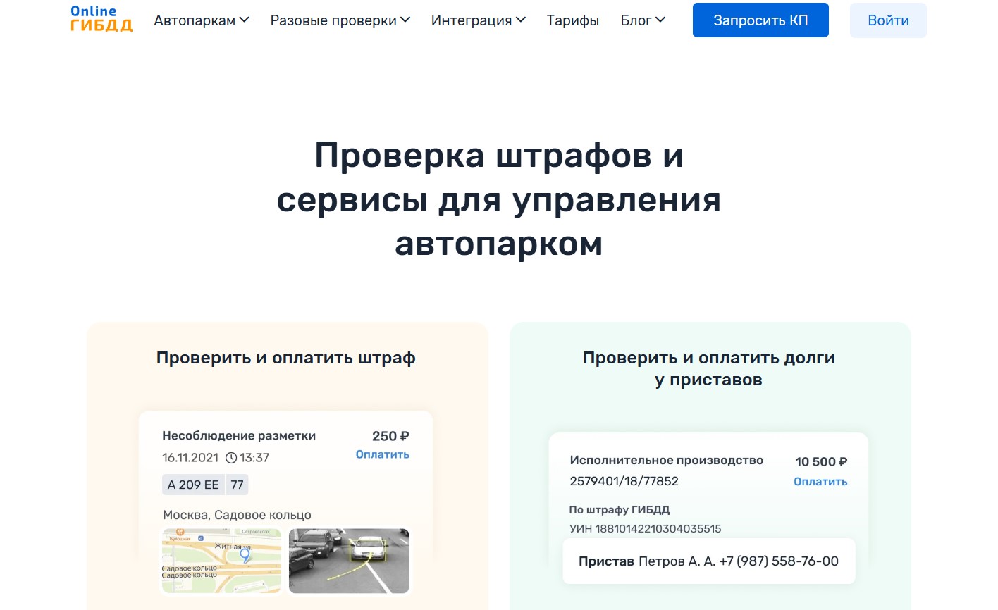The height and width of the screenshot is (610, 998).
Task: Click the blue location pin on the map
Action: 245,555
